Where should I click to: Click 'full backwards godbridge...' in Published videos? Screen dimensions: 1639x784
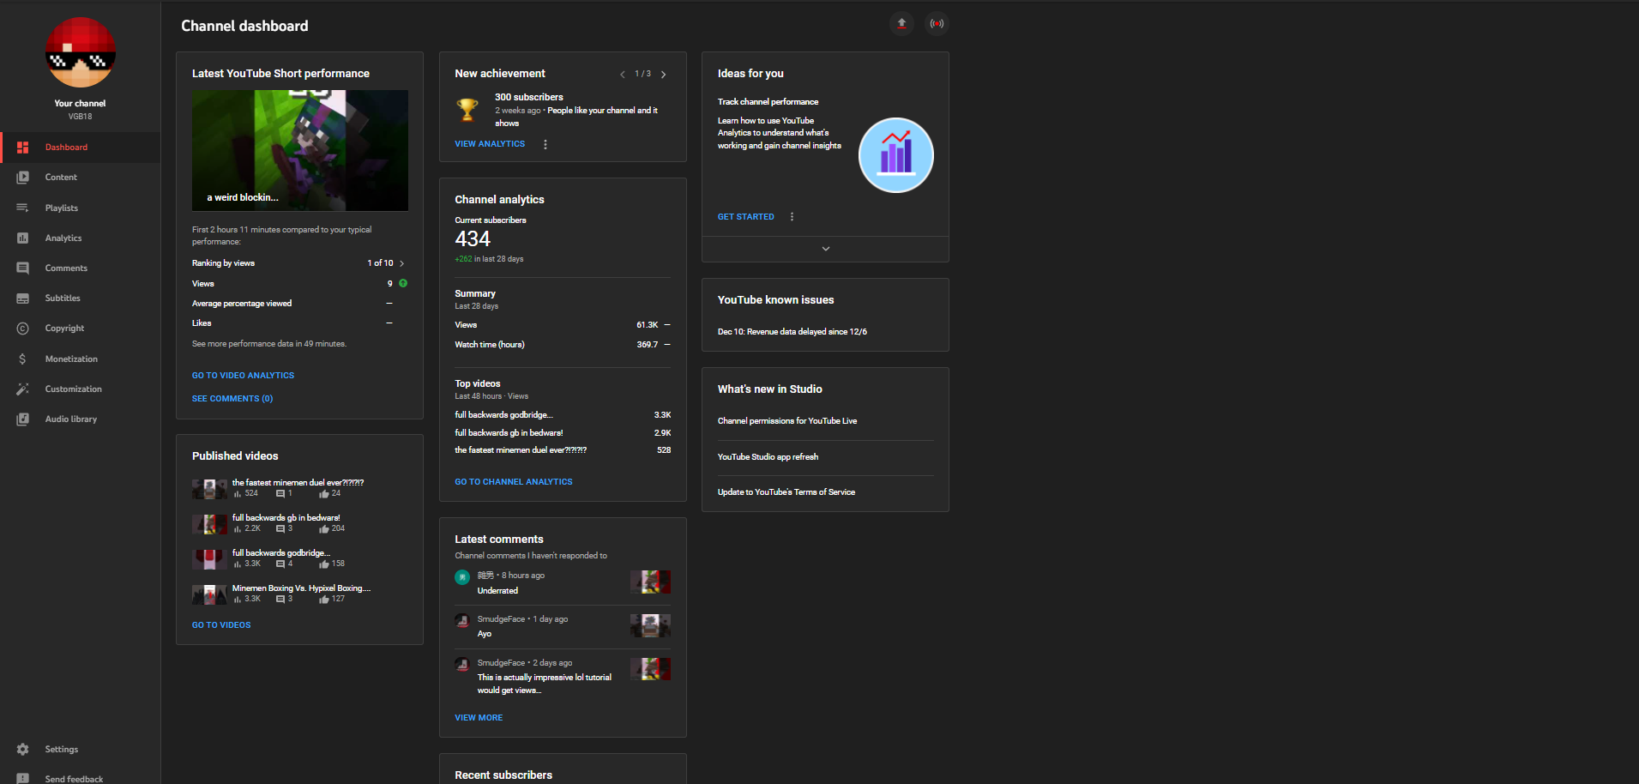(x=281, y=553)
